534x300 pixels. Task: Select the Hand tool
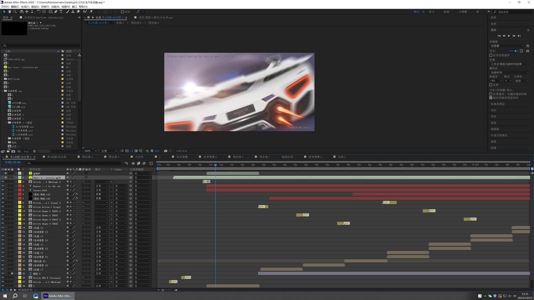[10, 11]
